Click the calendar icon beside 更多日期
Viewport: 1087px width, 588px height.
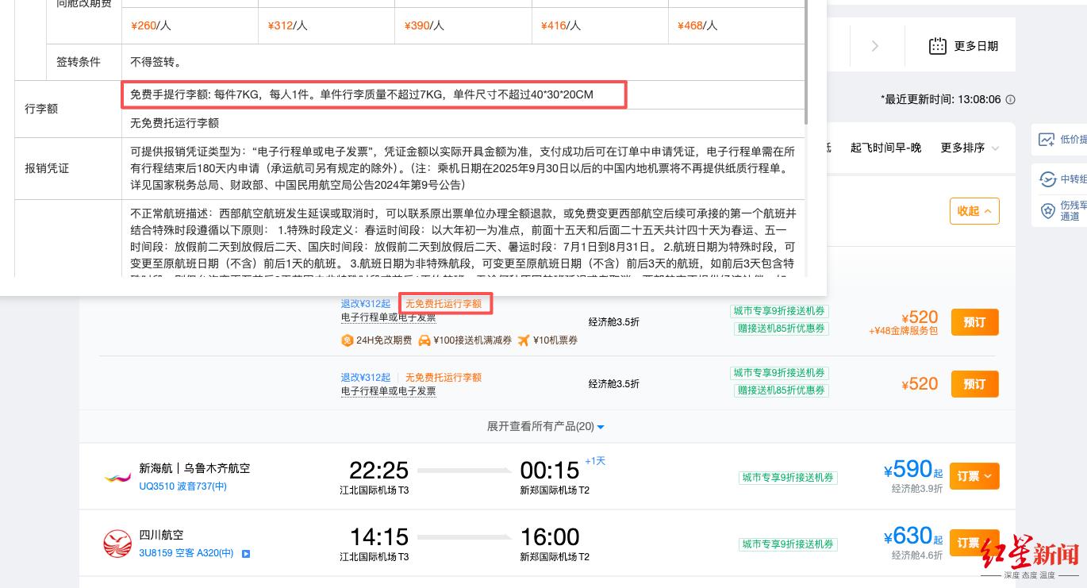click(937, 46)
